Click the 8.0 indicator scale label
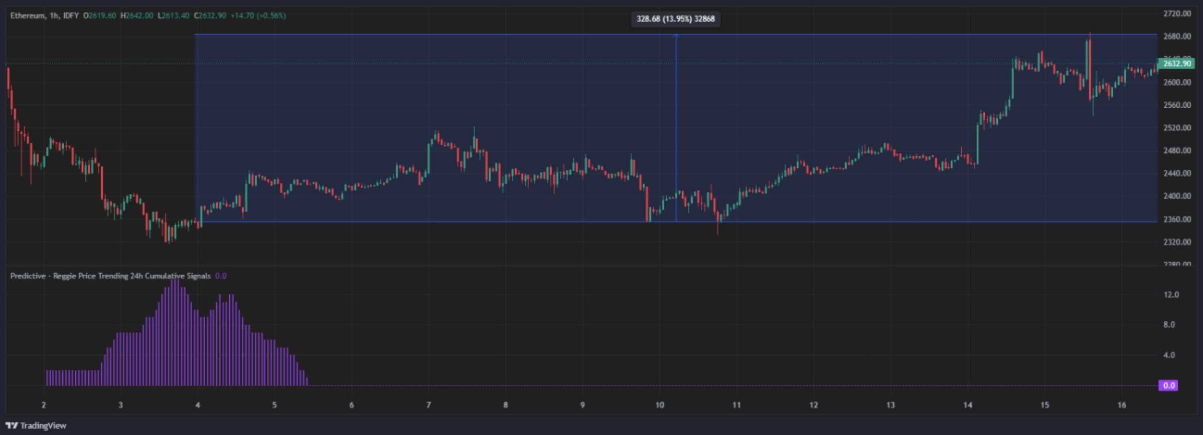This screenshot has height=435, width=1203. [1169, 325]
